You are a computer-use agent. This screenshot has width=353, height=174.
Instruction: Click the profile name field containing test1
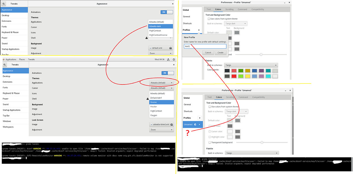(205, 46)
